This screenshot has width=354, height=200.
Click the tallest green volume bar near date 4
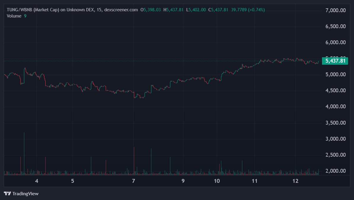tap(24, 154)
